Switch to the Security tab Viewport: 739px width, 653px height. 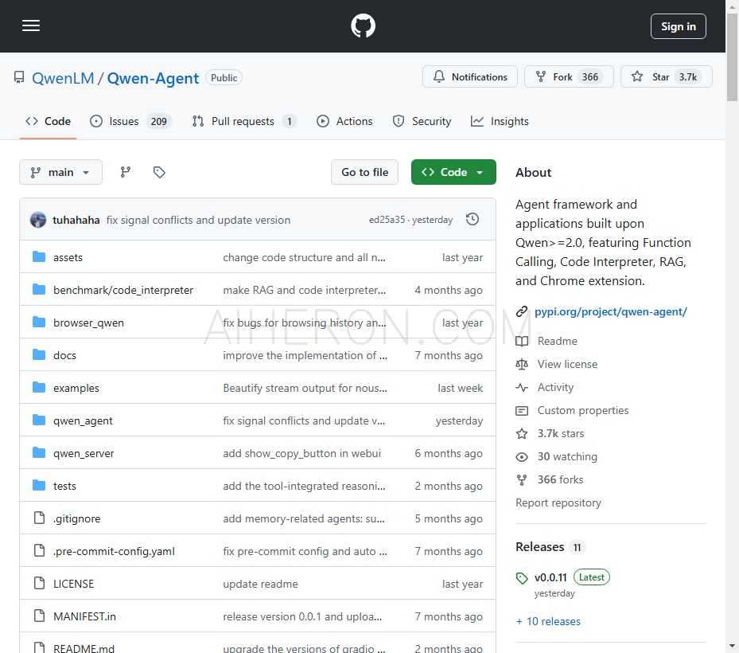point(422,122)
